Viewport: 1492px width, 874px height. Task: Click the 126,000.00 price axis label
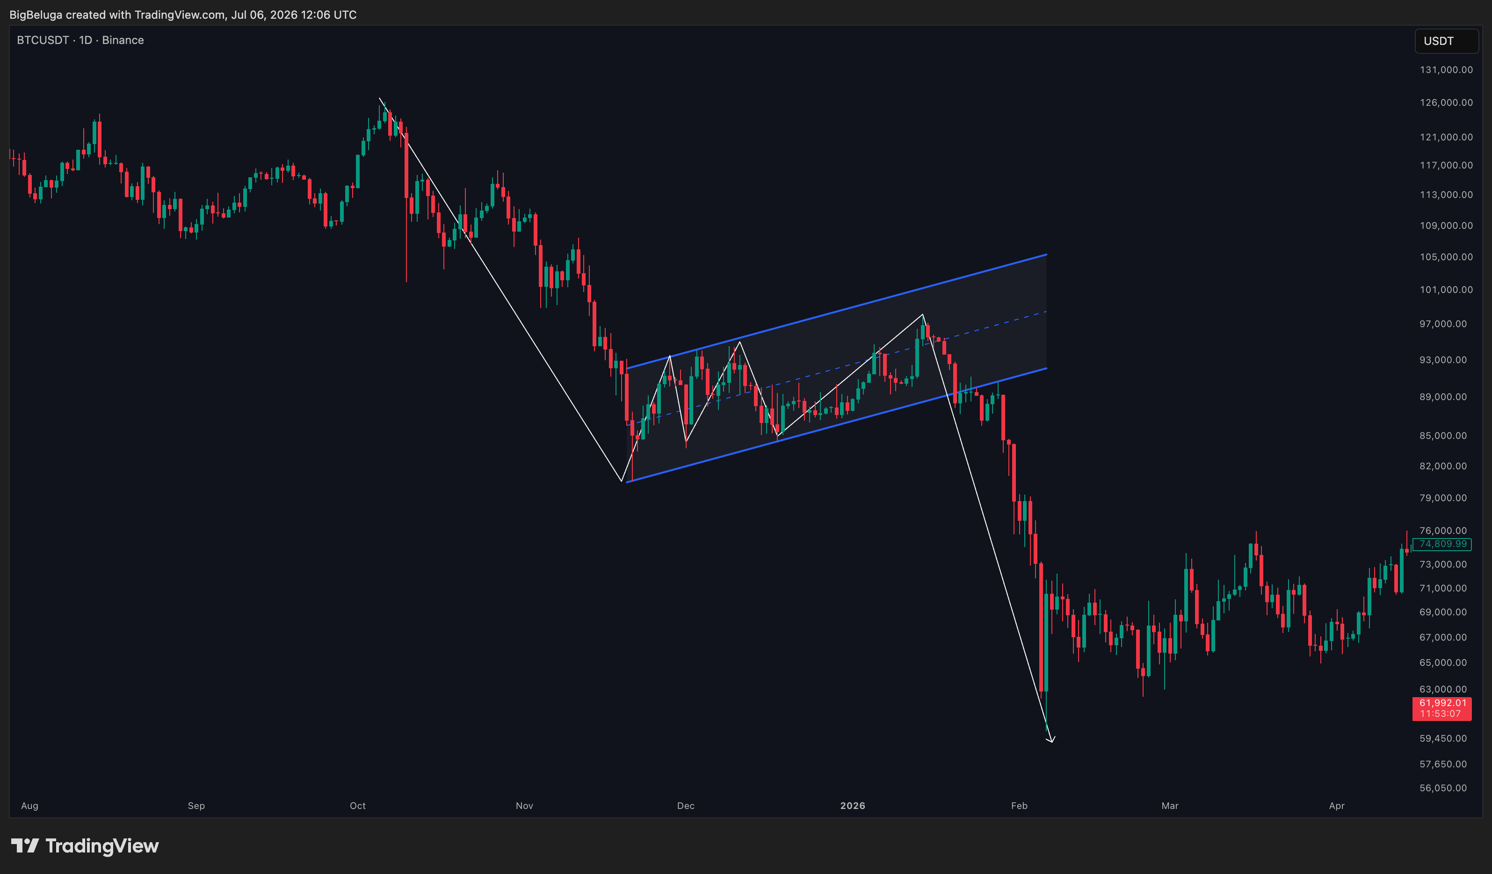click(1446, 102)
